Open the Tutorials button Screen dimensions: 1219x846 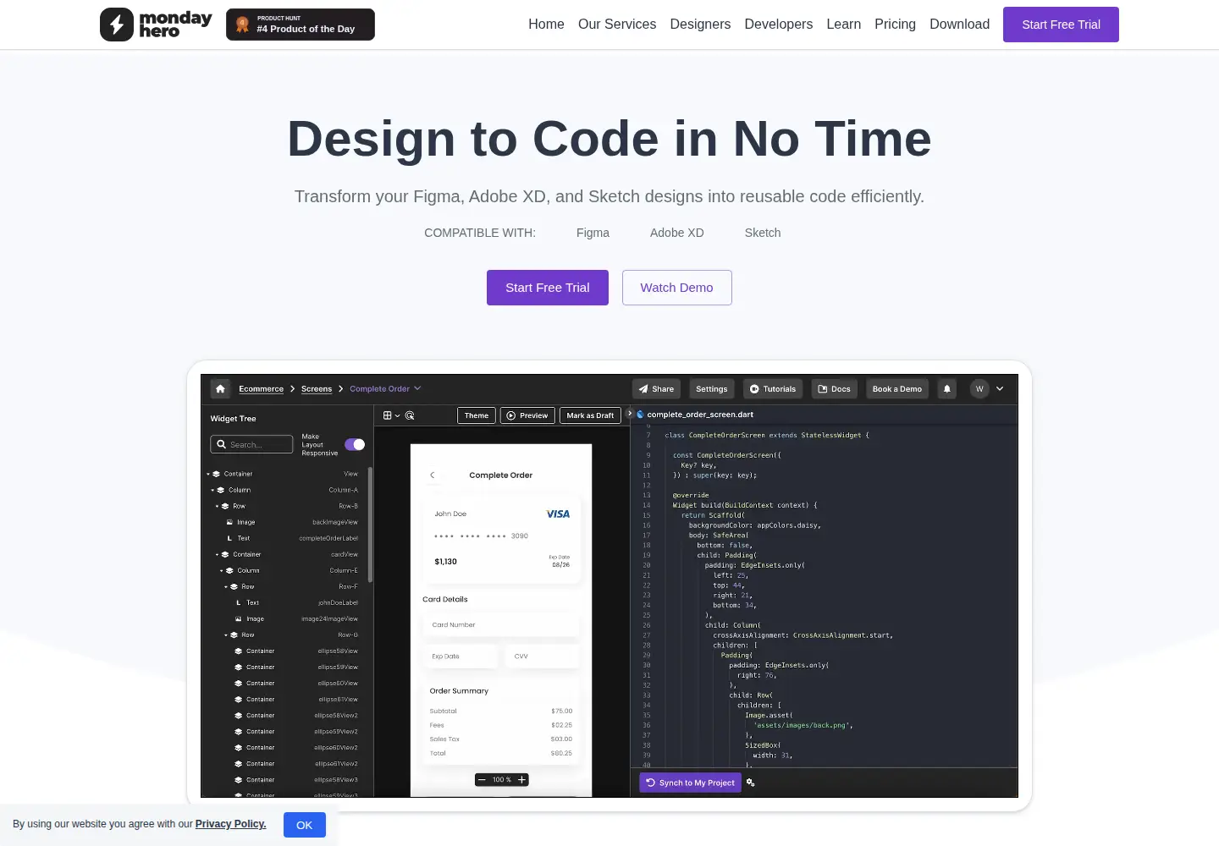(773, 389)
